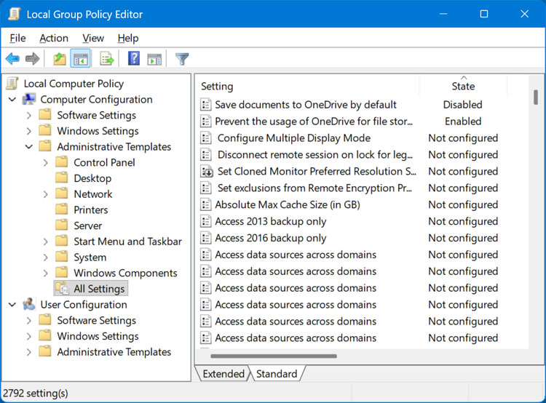Screen dimensions: 546x403
Task: Click the Server folder icon
Action: [62, 225]
